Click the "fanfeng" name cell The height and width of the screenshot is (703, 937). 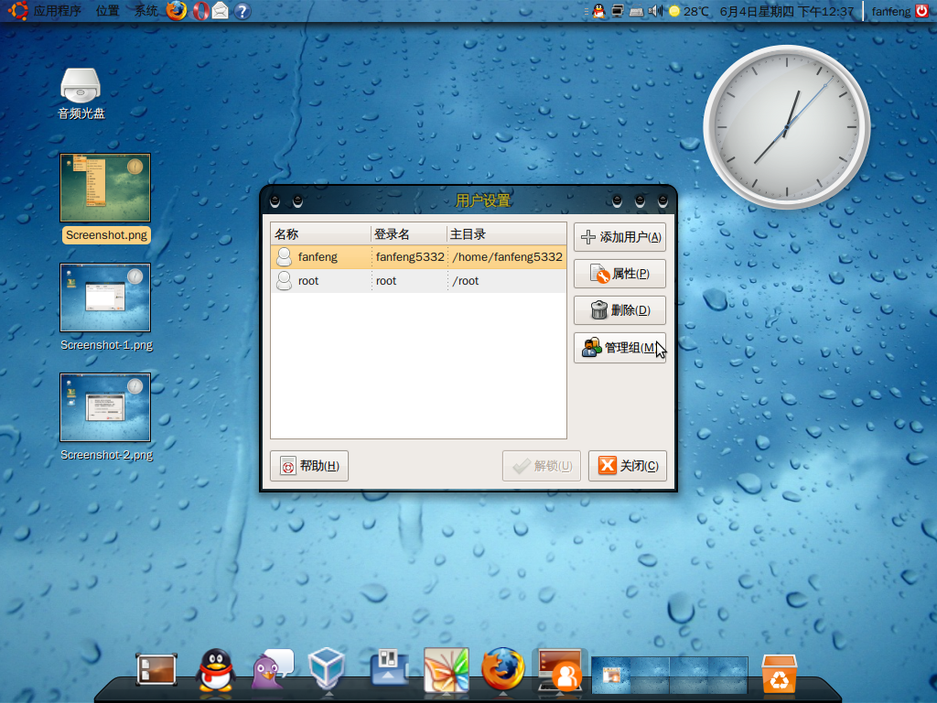318,257
